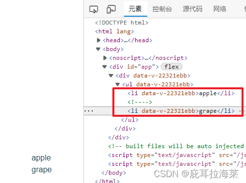Open the 控制台 tab
The height and width of the screenshot is (183, 246).
click(162, 9)
